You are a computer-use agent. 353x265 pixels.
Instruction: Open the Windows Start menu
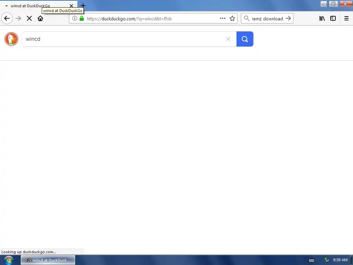coord(9,260)
